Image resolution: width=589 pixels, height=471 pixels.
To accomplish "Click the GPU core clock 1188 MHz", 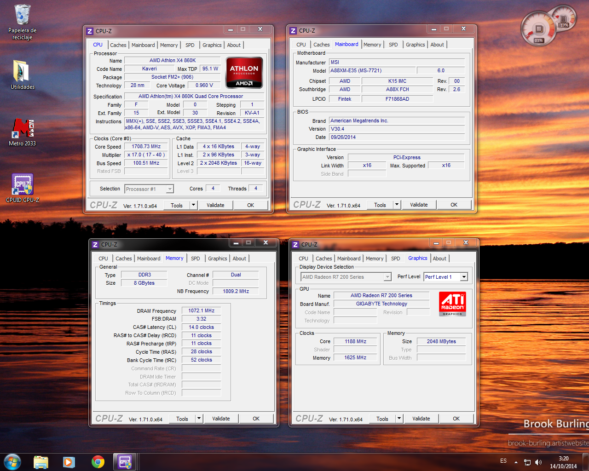I will pyautogui.click(x=356, y=341).
